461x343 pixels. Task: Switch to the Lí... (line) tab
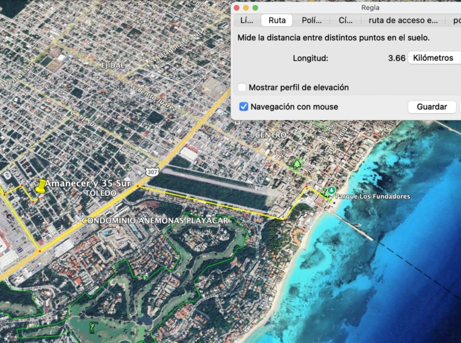click(247, 21)
